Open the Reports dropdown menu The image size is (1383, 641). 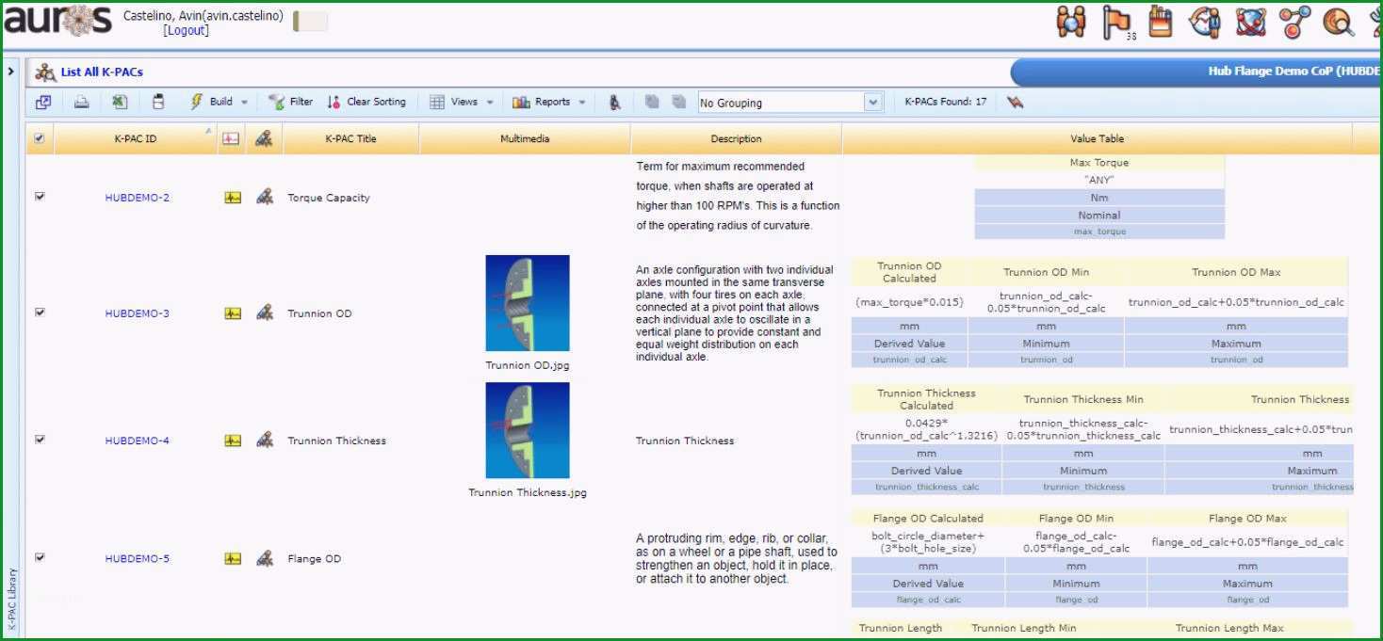point(549,102)
